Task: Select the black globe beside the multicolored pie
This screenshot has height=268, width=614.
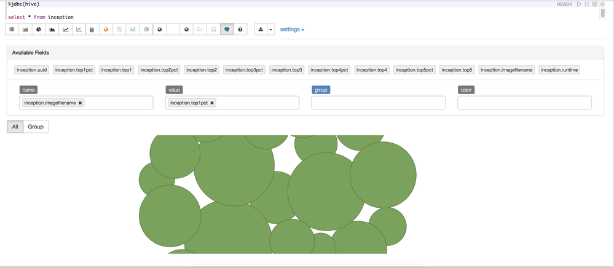Action: 160,30
